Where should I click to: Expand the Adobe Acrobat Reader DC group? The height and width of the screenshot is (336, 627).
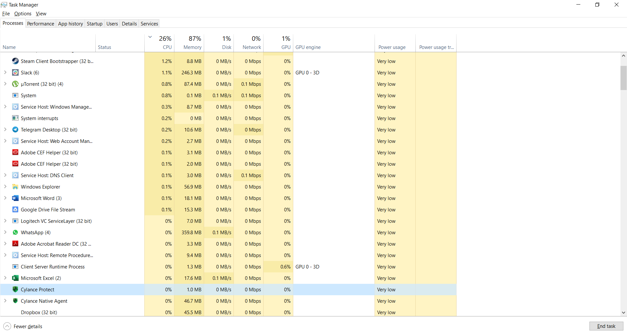(x=5, y=244)
